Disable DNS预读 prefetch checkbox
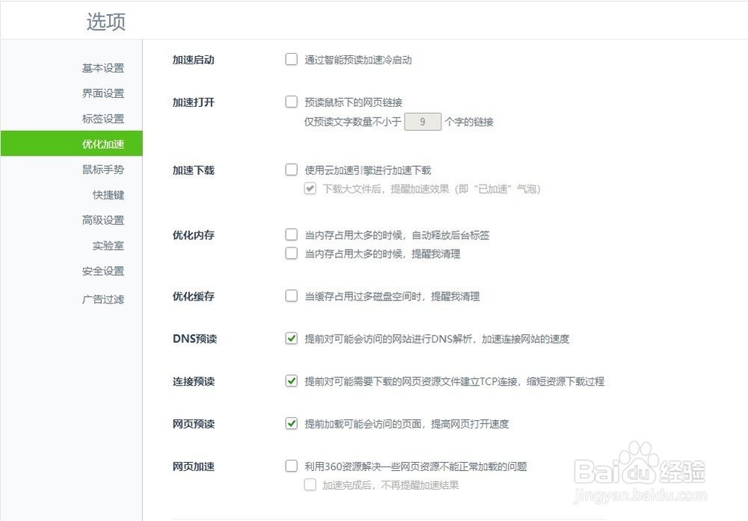Image resolution: width=748 pixels, height=521 pixels. coord(291,339)
